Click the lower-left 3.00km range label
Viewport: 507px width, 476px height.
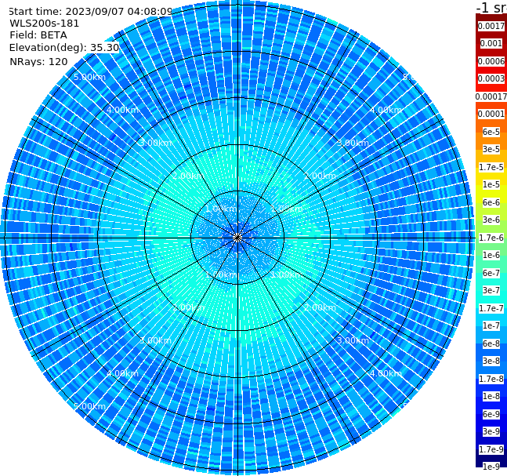(155, 340)
